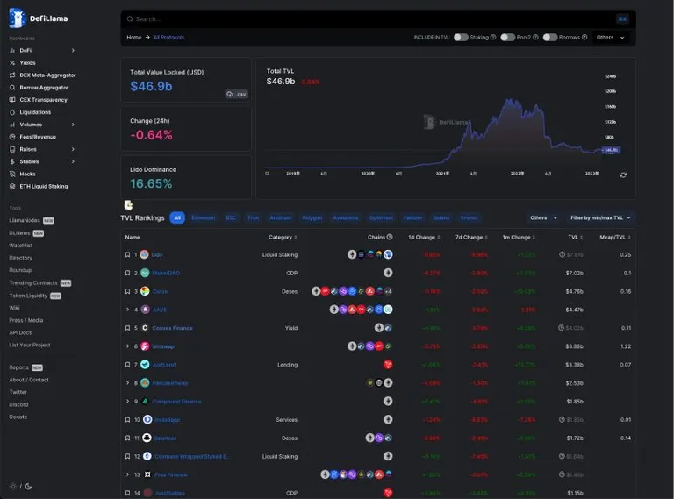
Task: Focus the Search input field
Action: point(369,19)
